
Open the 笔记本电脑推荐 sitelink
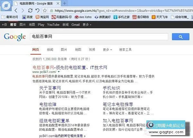(x=118, y=104)
